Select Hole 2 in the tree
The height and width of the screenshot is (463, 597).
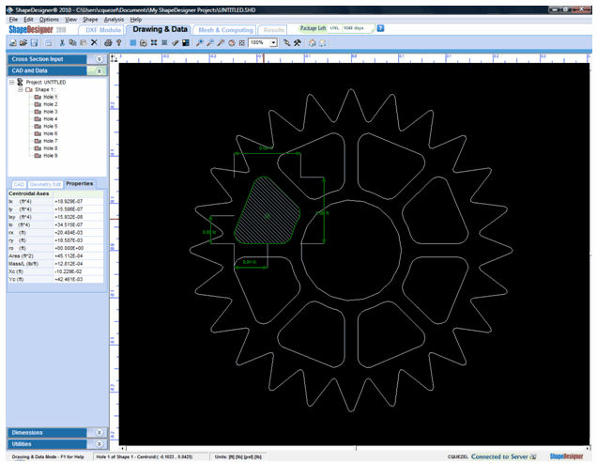point(51,104)
